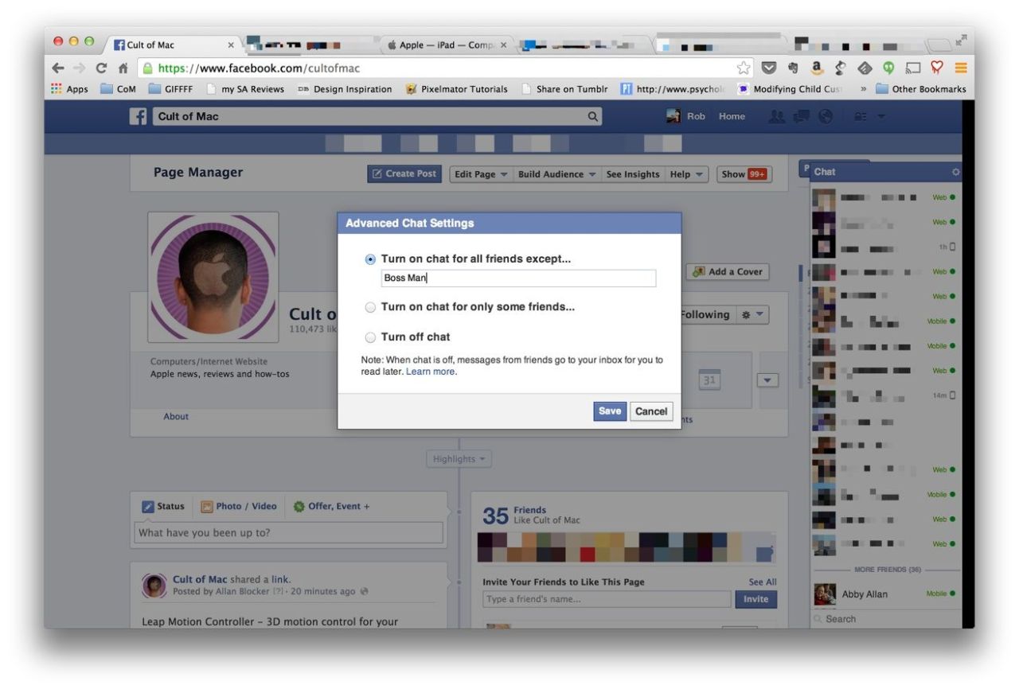Switch to the 'Apple — iPad' browser tab
The width and height of the screenshot is (1019, 689).
click(x=446, y=45)
